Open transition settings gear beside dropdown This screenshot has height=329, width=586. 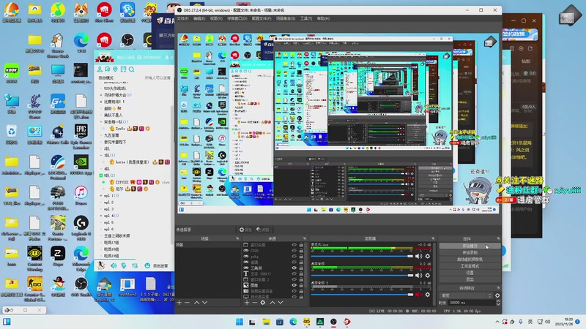tap(497, 295)
